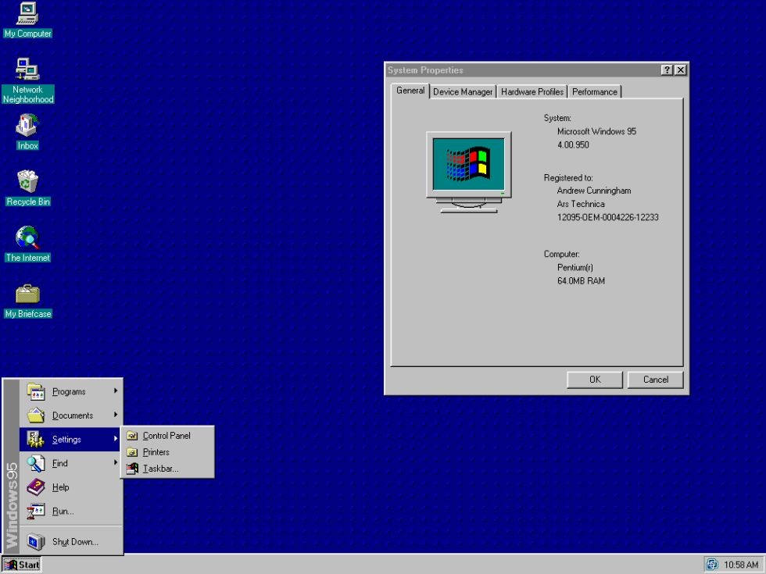This screenshot has width=766, height=574.
Task: Click the network icon in the system tray
Action: pyautogui.click(x=712, y=564)
